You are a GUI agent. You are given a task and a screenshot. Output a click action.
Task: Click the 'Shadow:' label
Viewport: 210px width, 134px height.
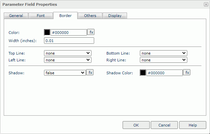(16, 73)
